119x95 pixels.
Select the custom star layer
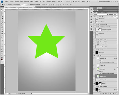point(106,69)
